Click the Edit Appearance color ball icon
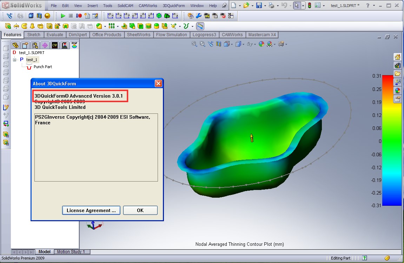This screenshot has width=404, height=263. click(x=261, y=44)
